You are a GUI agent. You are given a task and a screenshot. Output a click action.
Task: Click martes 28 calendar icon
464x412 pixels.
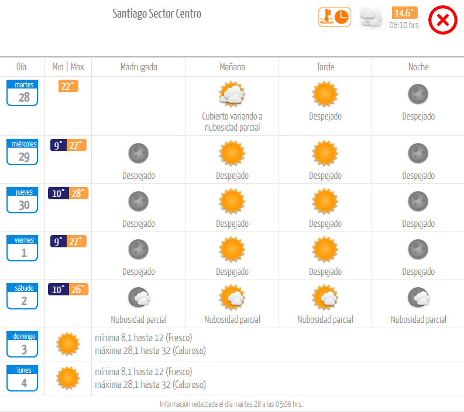coord(22,93)
